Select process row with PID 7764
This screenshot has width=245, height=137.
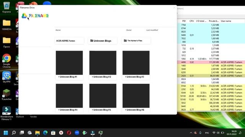click(x=211, y=25)
